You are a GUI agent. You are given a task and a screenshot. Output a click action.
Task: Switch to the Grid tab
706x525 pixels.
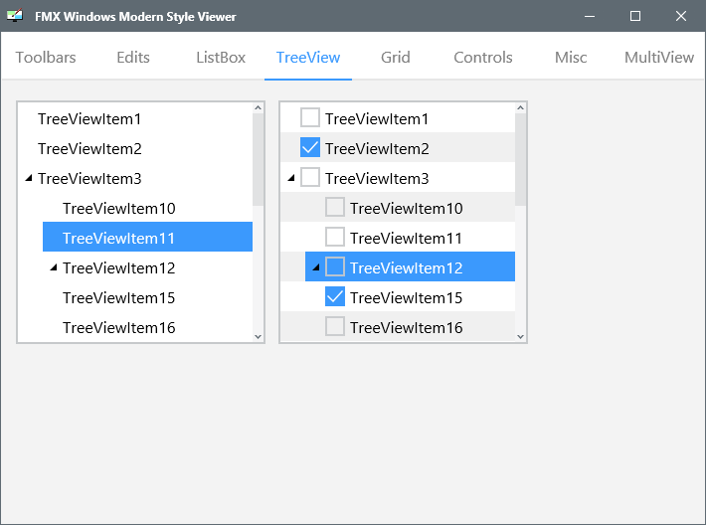(x=396, y=58)
